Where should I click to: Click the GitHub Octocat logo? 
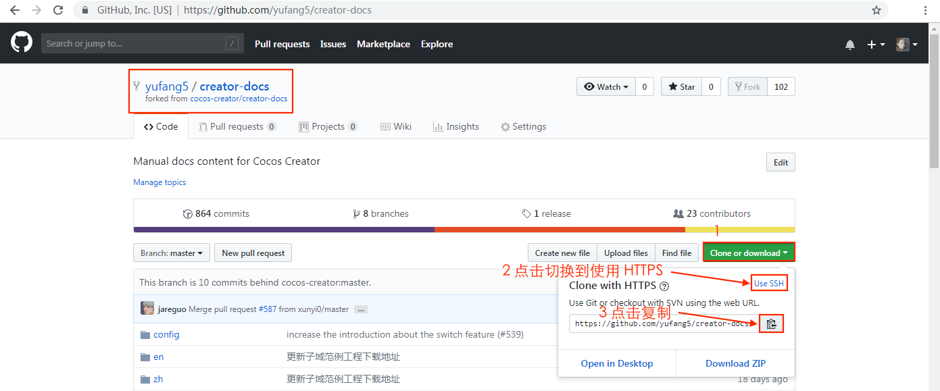[22, 43]
